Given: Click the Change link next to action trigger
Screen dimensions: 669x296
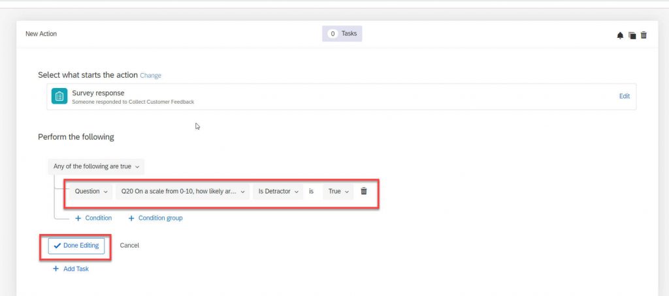Looking at the screenshot, I should 151,76.
